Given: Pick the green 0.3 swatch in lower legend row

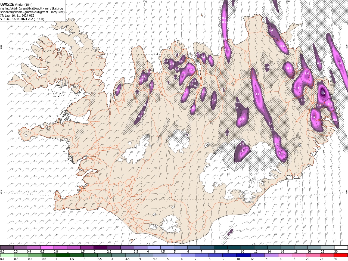Looking at the screenshot, I should click(21, 255).
